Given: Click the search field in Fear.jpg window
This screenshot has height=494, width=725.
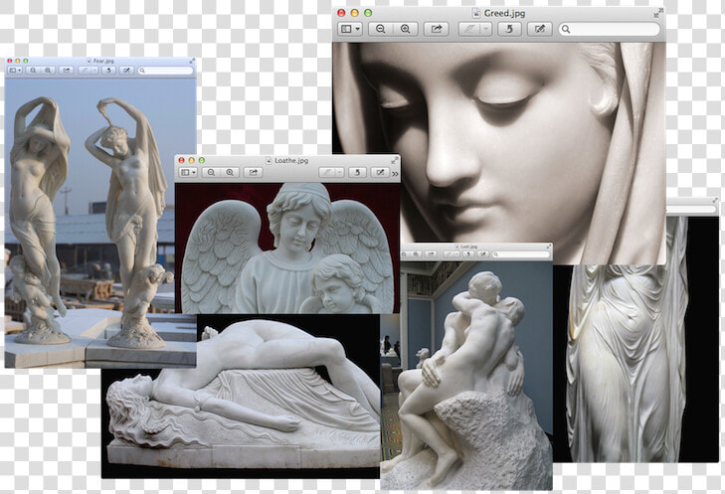Looking at the screenshot, I should point(165,71).
